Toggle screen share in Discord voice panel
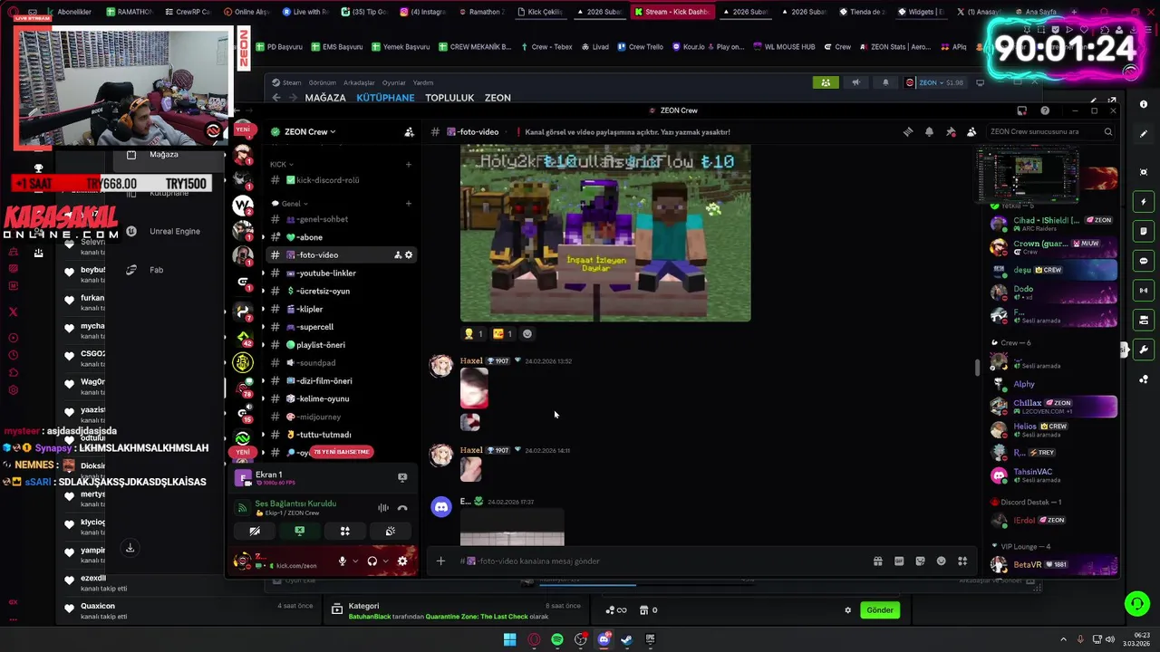The height and width of the screenshot is (652, 1160). tap(300, 532)
